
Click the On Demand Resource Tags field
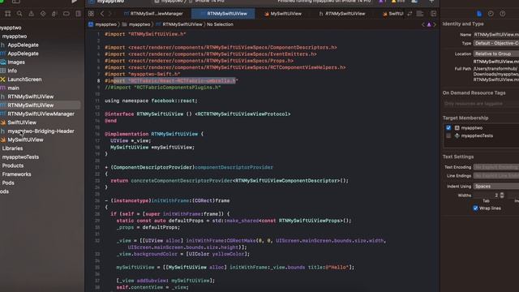click(481, 104)
